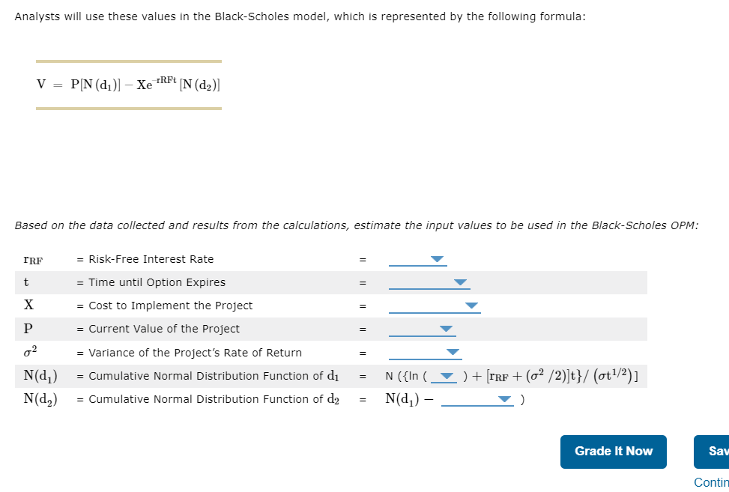Click the Black-Scholes formula image

pos(129,85)
